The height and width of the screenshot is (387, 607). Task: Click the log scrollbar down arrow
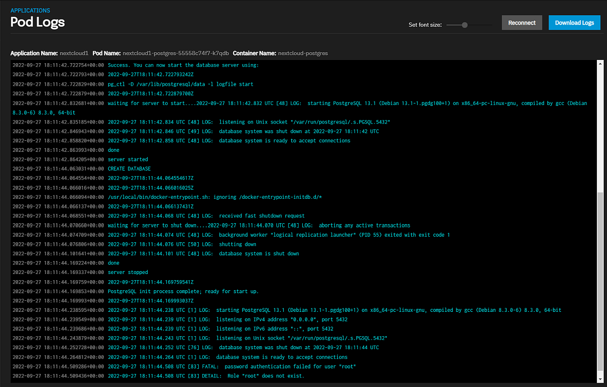point(600,379)
